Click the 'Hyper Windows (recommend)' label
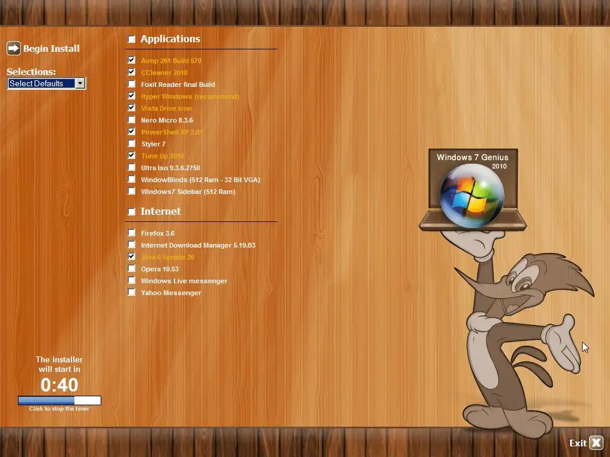Image resolution: width=610 pixels, height=457 pixels. 190,96
